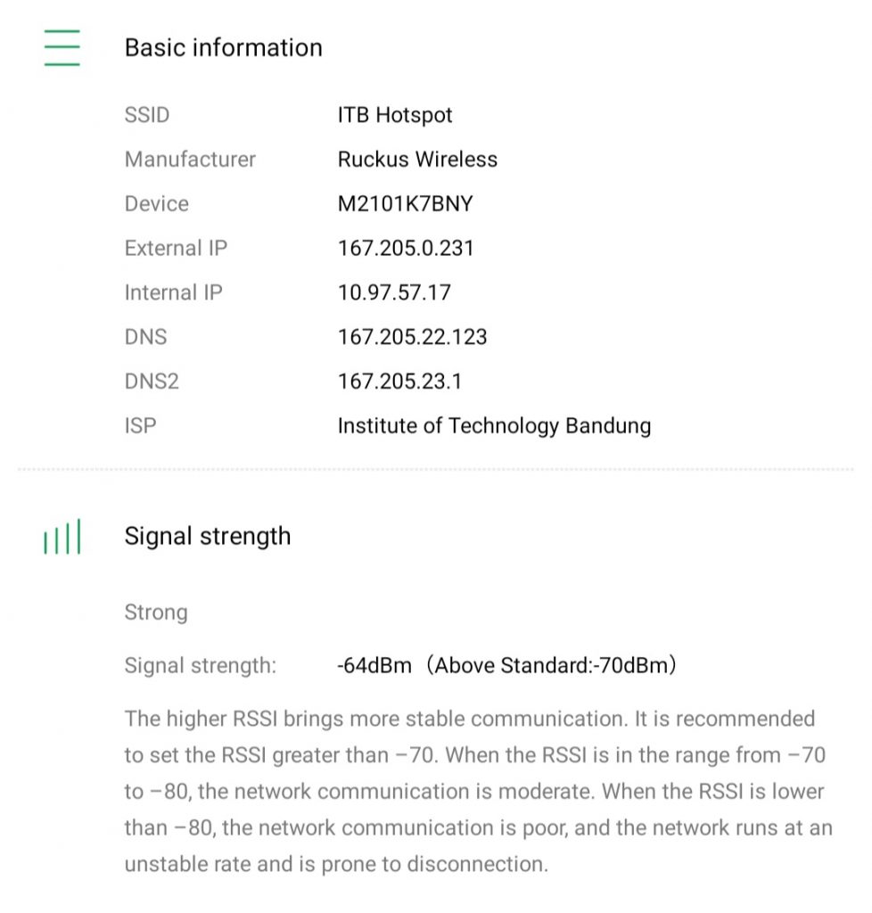Tap the SSID label
Viewport: 872px width, 913px height.
(x=147, y=115)
